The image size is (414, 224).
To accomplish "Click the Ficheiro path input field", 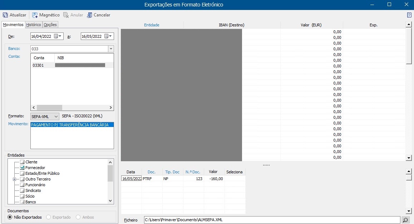I will point(272,220).
